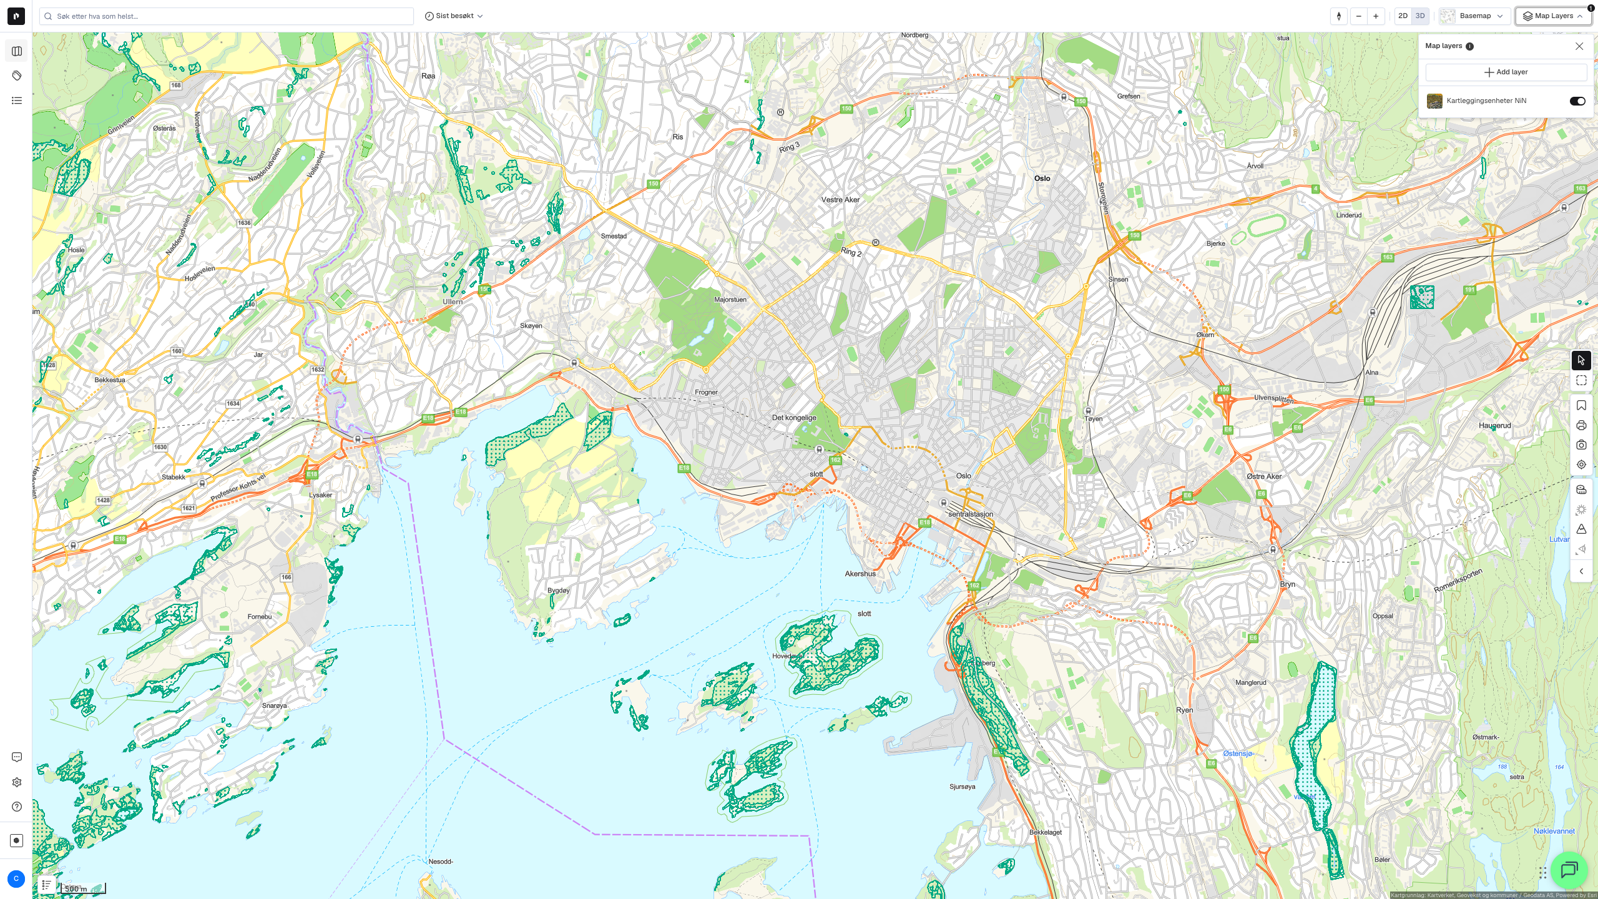Activate the rectangle selection tool
The width and height of the screenshot is (1598, 899).
(x=1581, y=380)
